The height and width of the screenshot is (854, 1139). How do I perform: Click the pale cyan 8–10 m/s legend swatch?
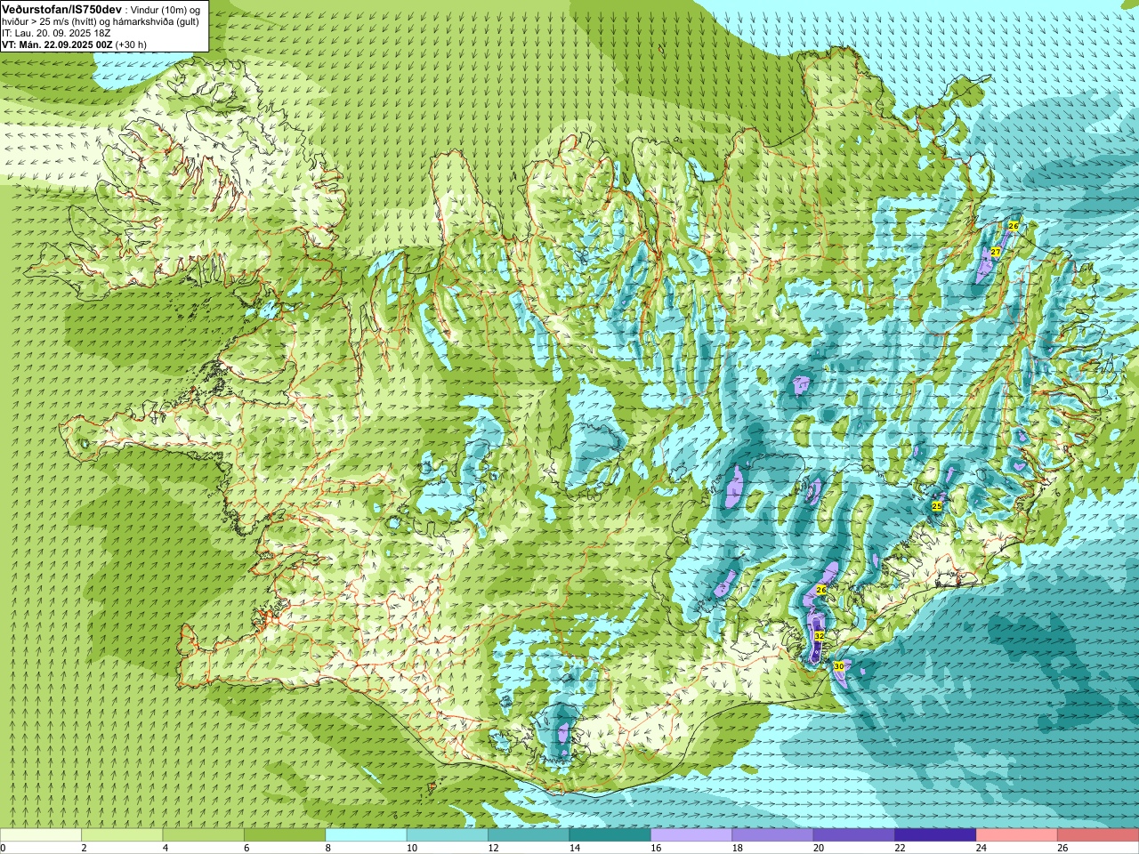click(366, 835)
